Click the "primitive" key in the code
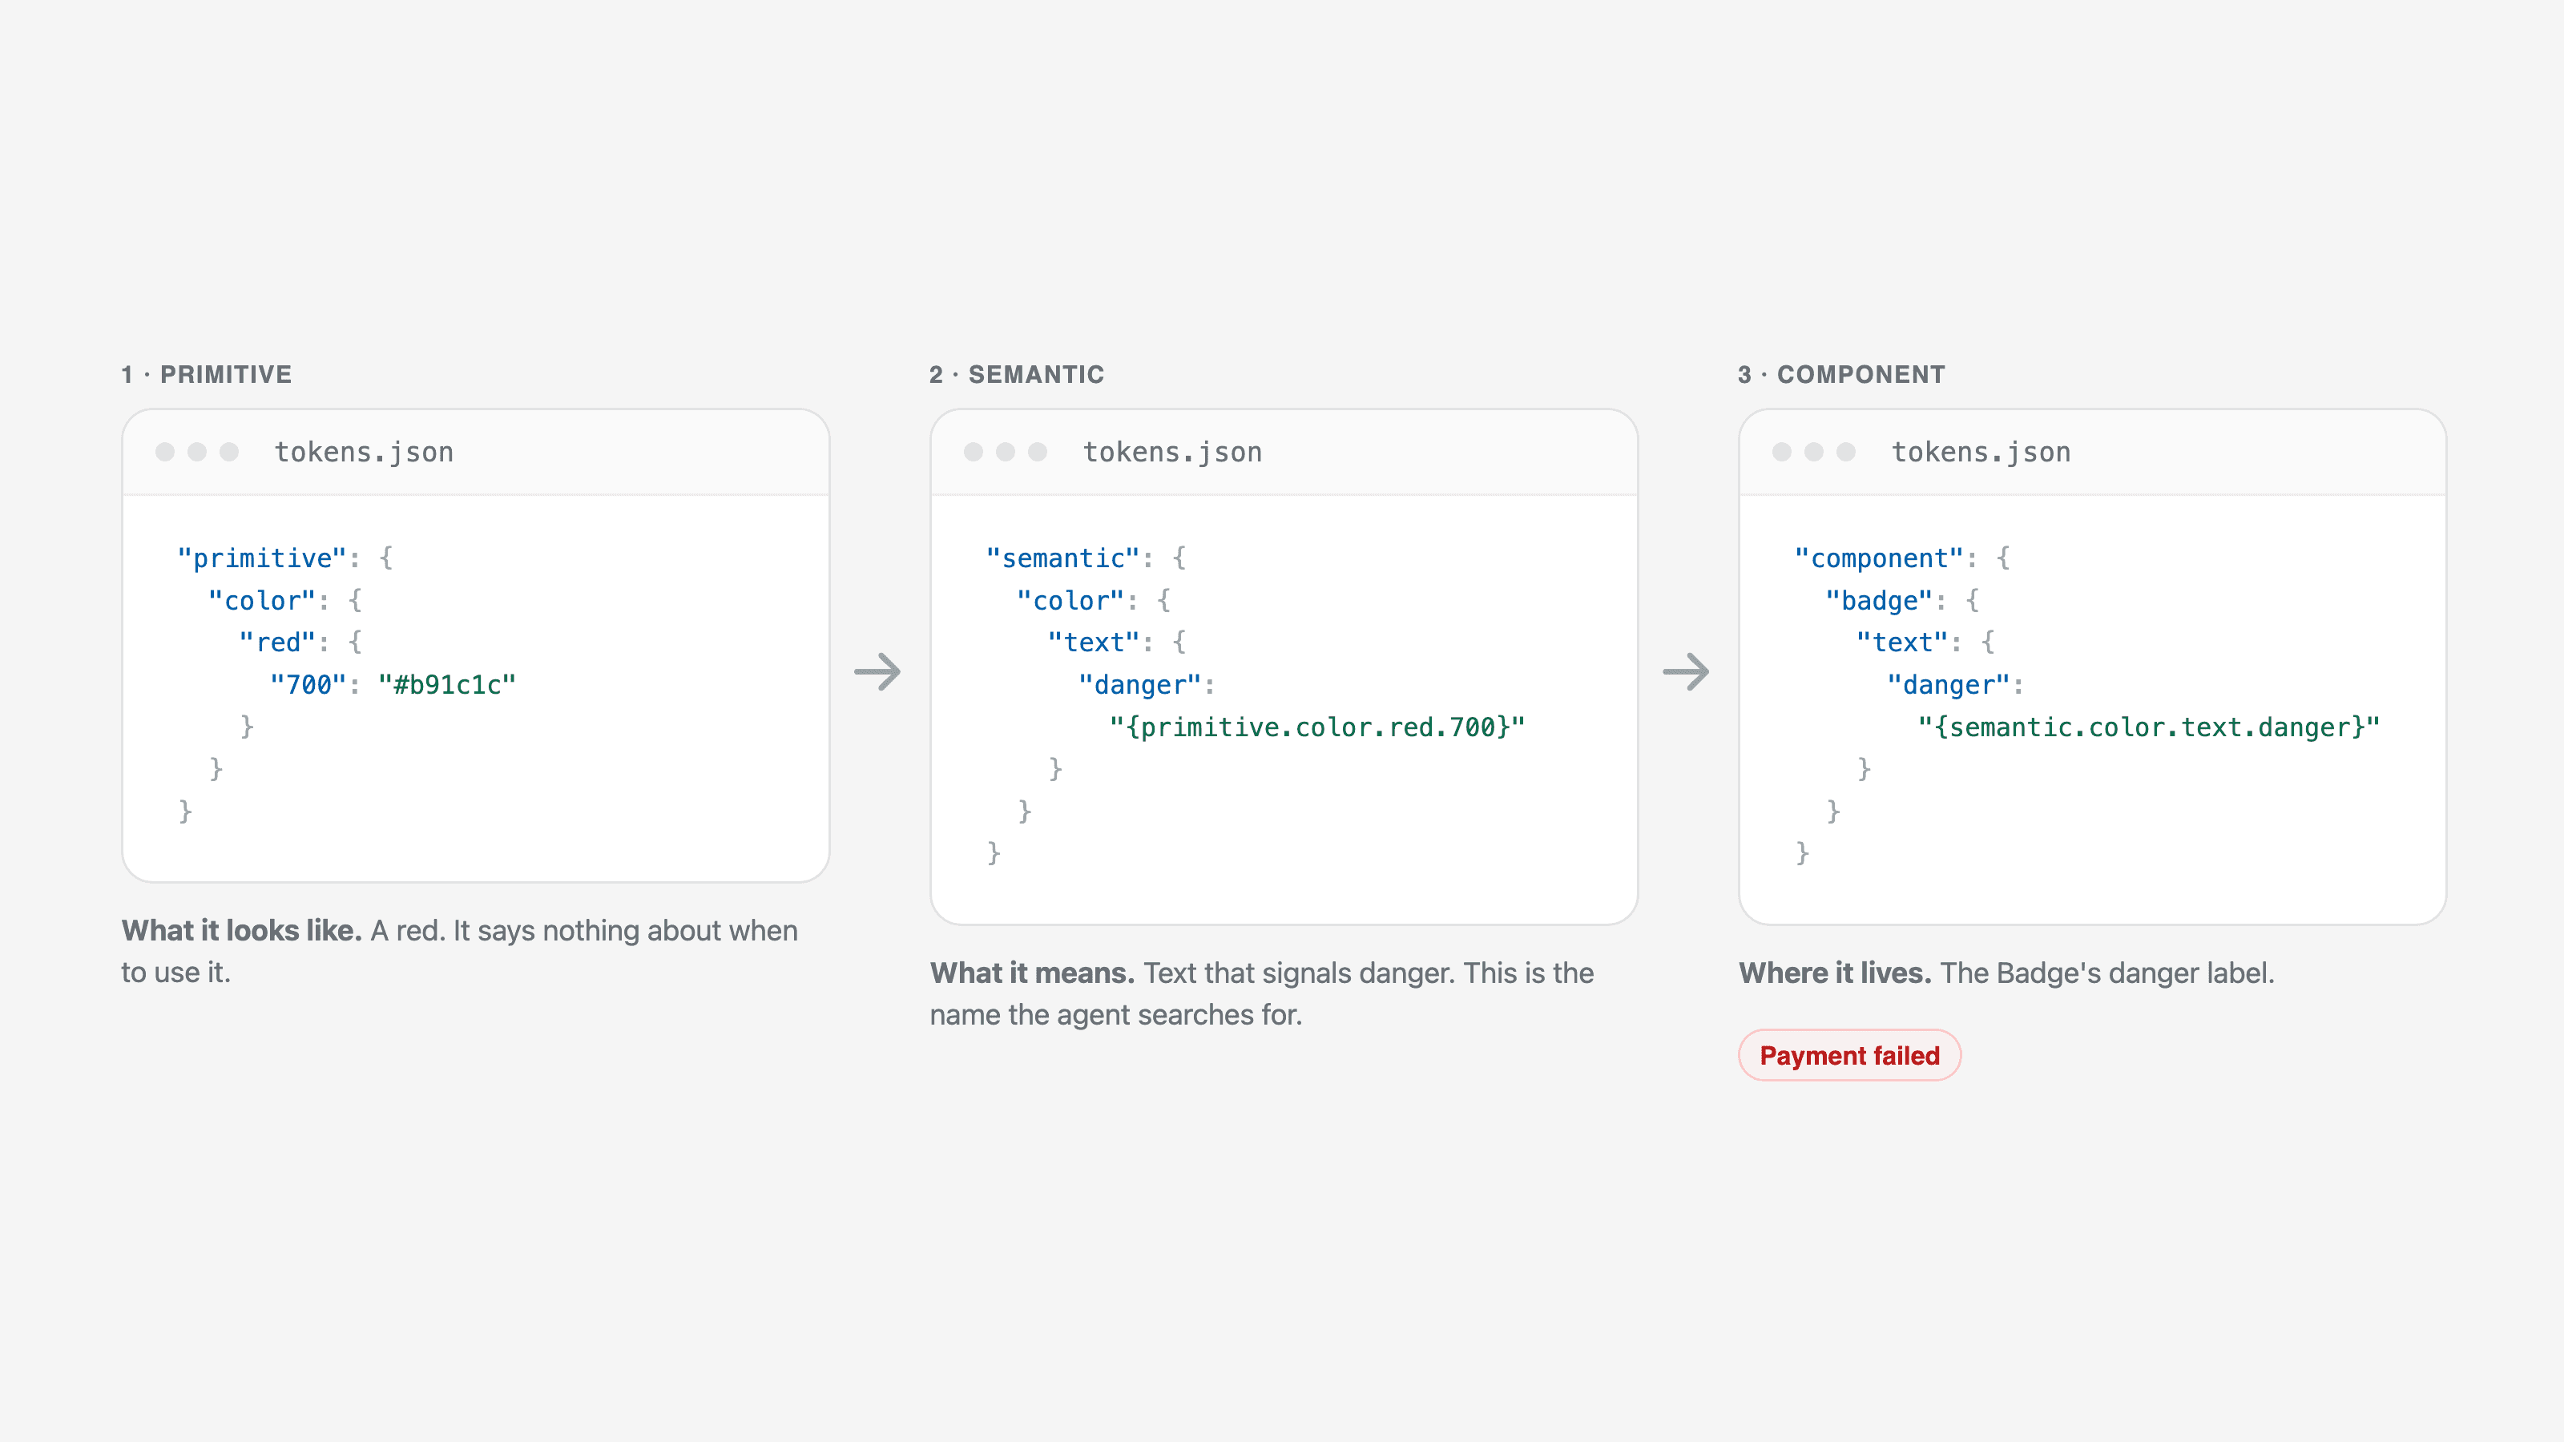The height and width of the screenshot is (1442, 2564). [x=262, y=558]
